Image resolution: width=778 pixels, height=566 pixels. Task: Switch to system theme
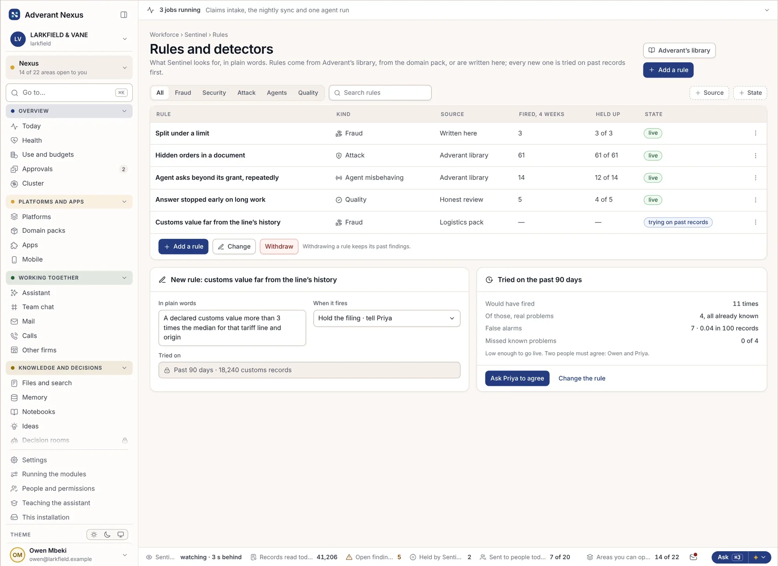[121, 534]
